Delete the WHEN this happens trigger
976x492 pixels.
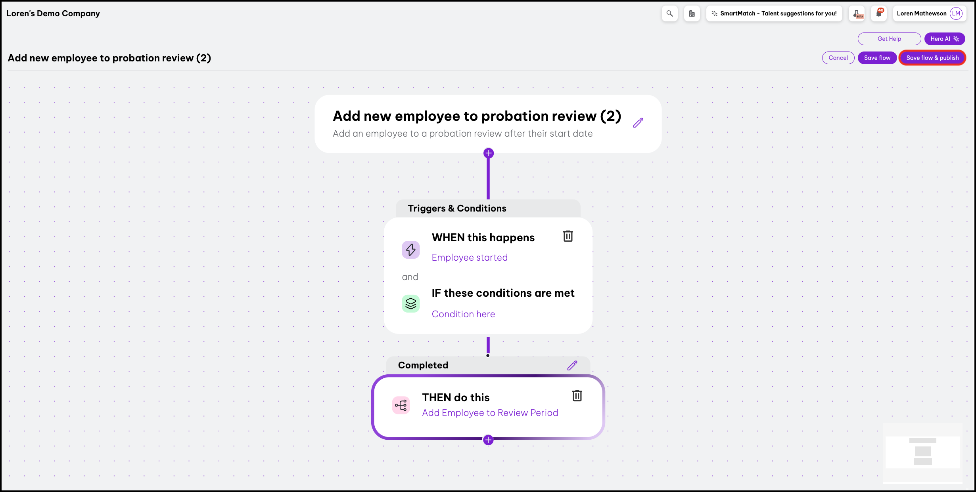coord(568,236)
